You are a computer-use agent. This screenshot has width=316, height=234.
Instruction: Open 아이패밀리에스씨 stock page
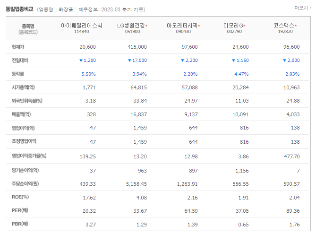point(81,26)
